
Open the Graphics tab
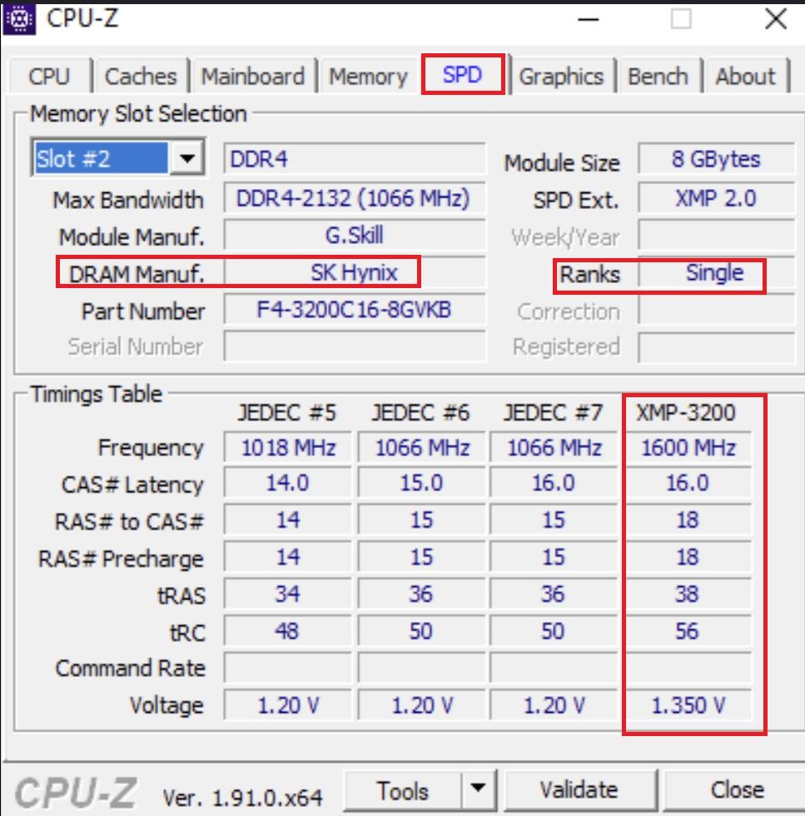tap(562, 77)
